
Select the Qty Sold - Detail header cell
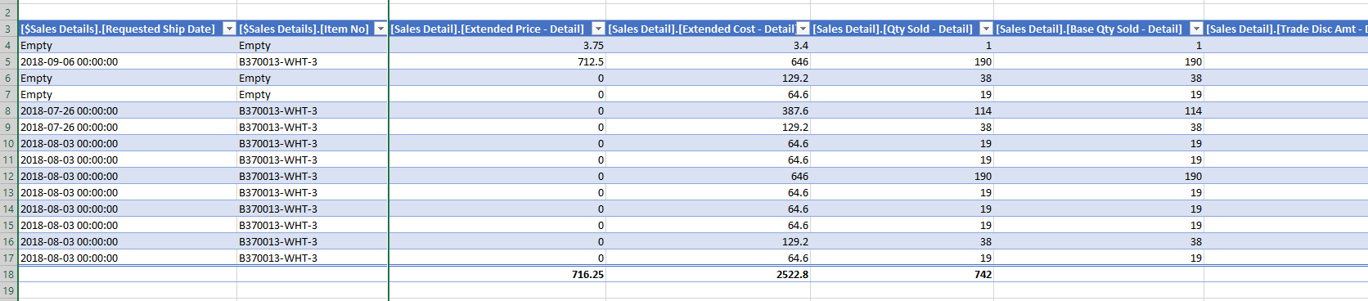click(902, 29)
